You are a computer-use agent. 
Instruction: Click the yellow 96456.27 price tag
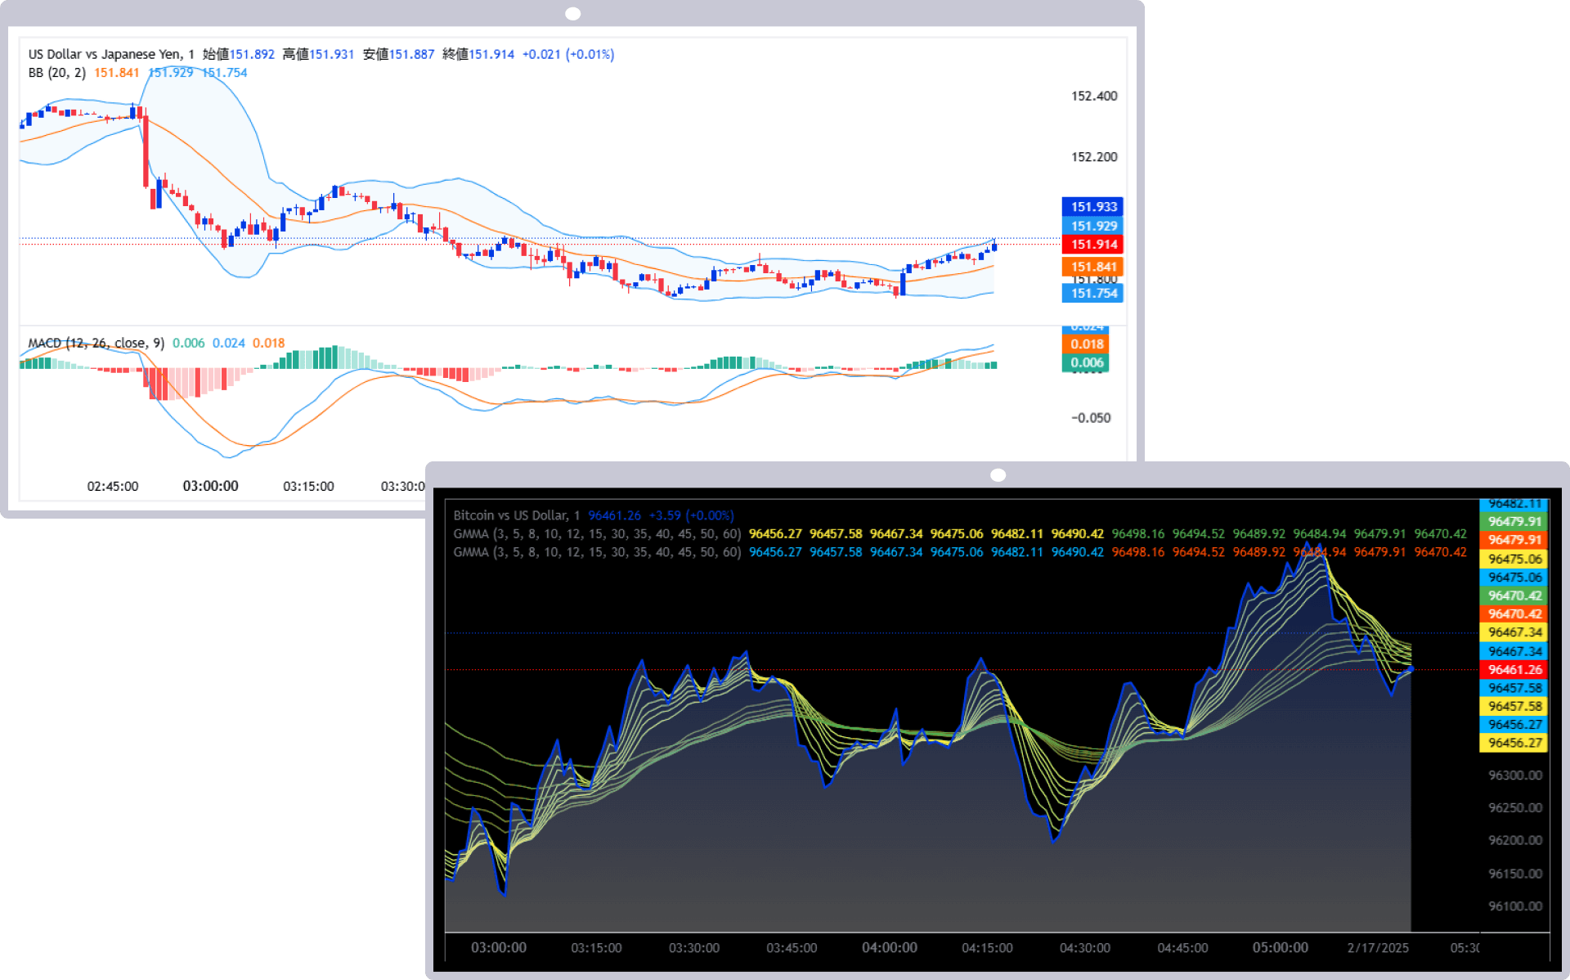(1514, 743)
